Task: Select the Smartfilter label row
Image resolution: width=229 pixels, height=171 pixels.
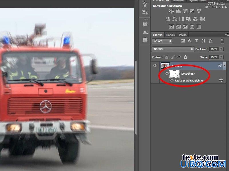Action: [x=188, y=74]
